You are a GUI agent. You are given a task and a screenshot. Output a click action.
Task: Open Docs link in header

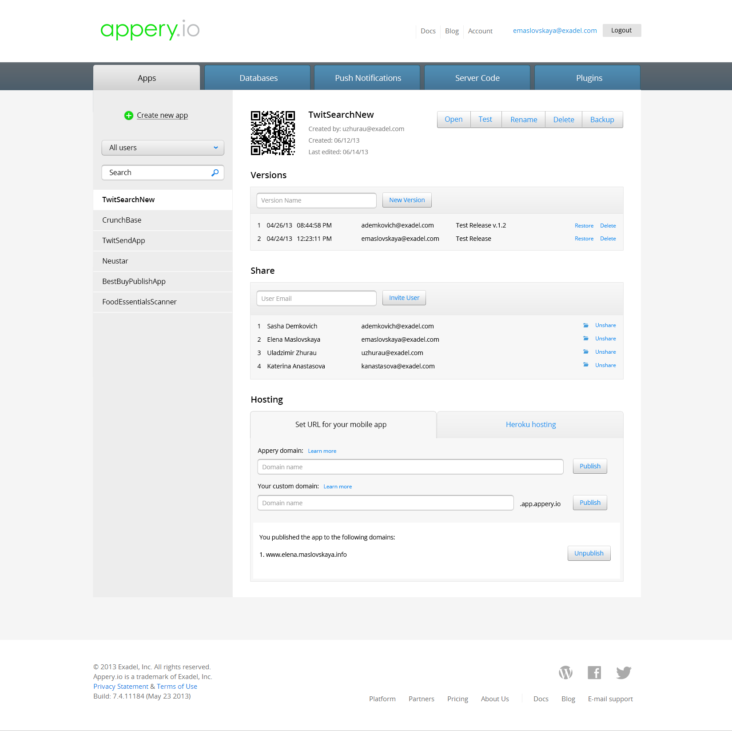[428, 31]
